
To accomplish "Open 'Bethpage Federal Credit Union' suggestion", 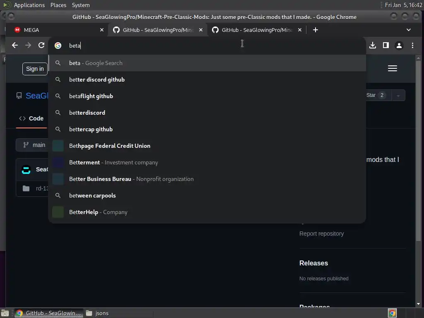I will pos(207,146).
